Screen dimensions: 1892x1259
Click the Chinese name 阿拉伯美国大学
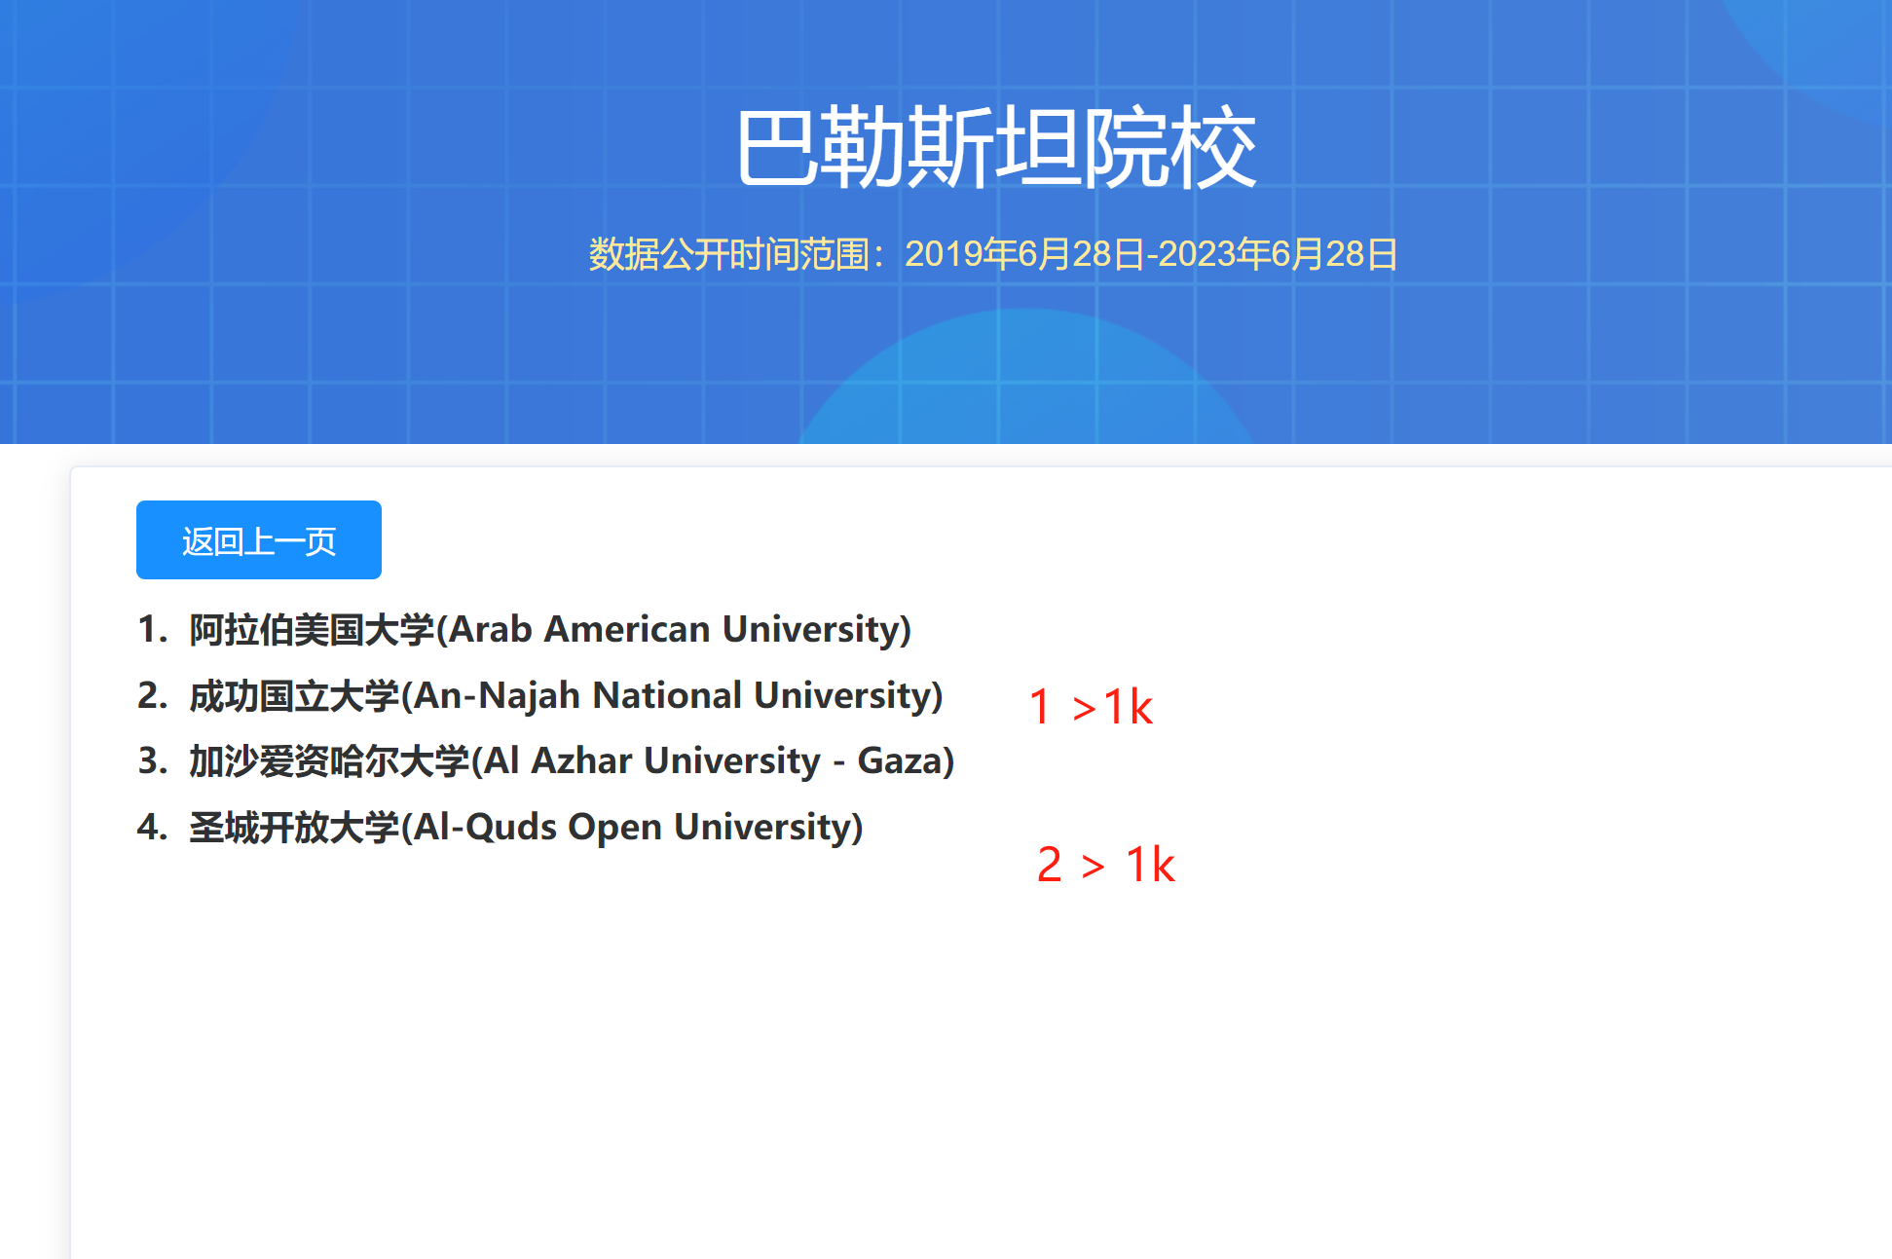[312, 630]
